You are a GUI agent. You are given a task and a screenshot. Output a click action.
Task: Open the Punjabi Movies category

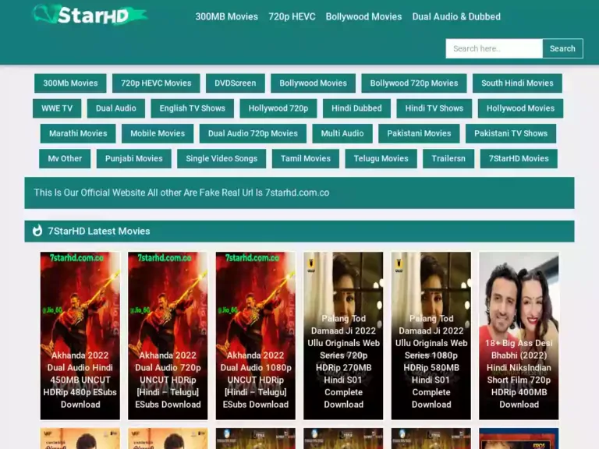click(133, 159)
